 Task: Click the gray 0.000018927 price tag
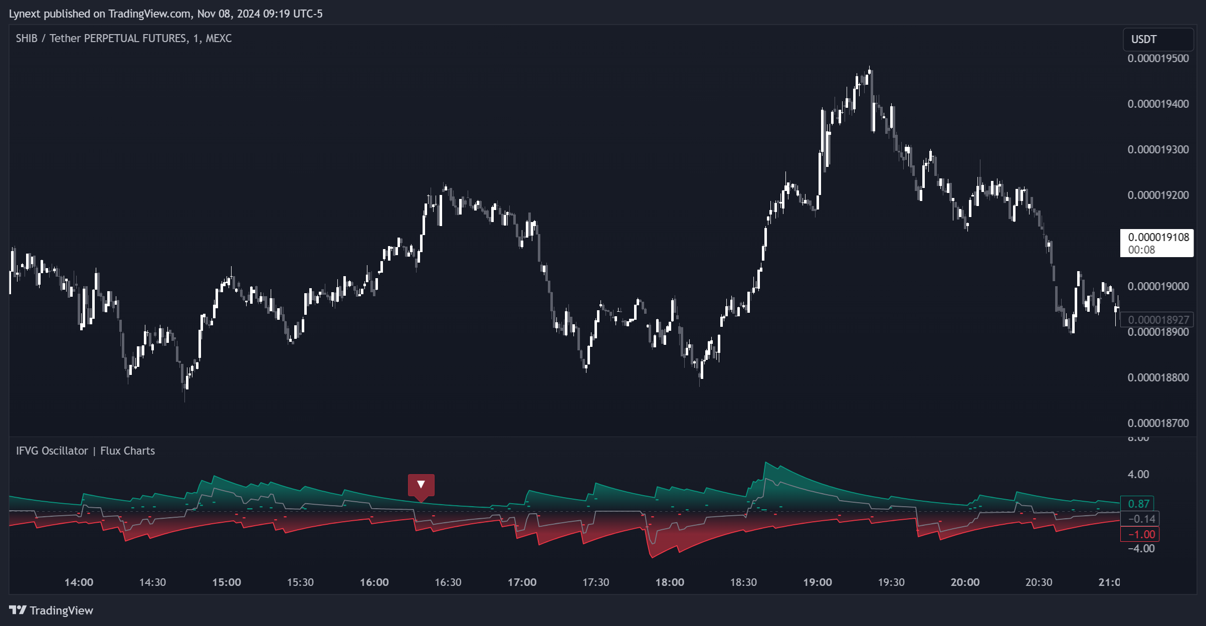[1158, 320]
